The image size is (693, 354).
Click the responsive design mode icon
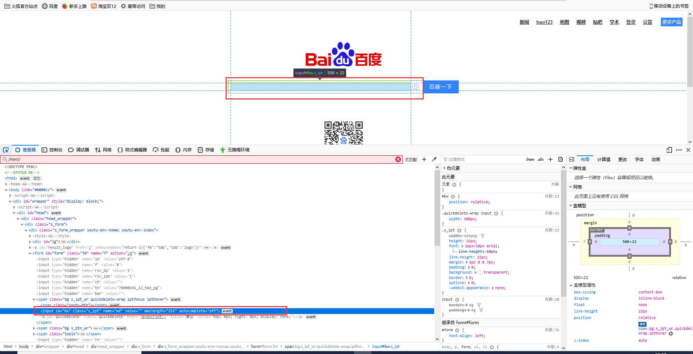click(669, 150)
